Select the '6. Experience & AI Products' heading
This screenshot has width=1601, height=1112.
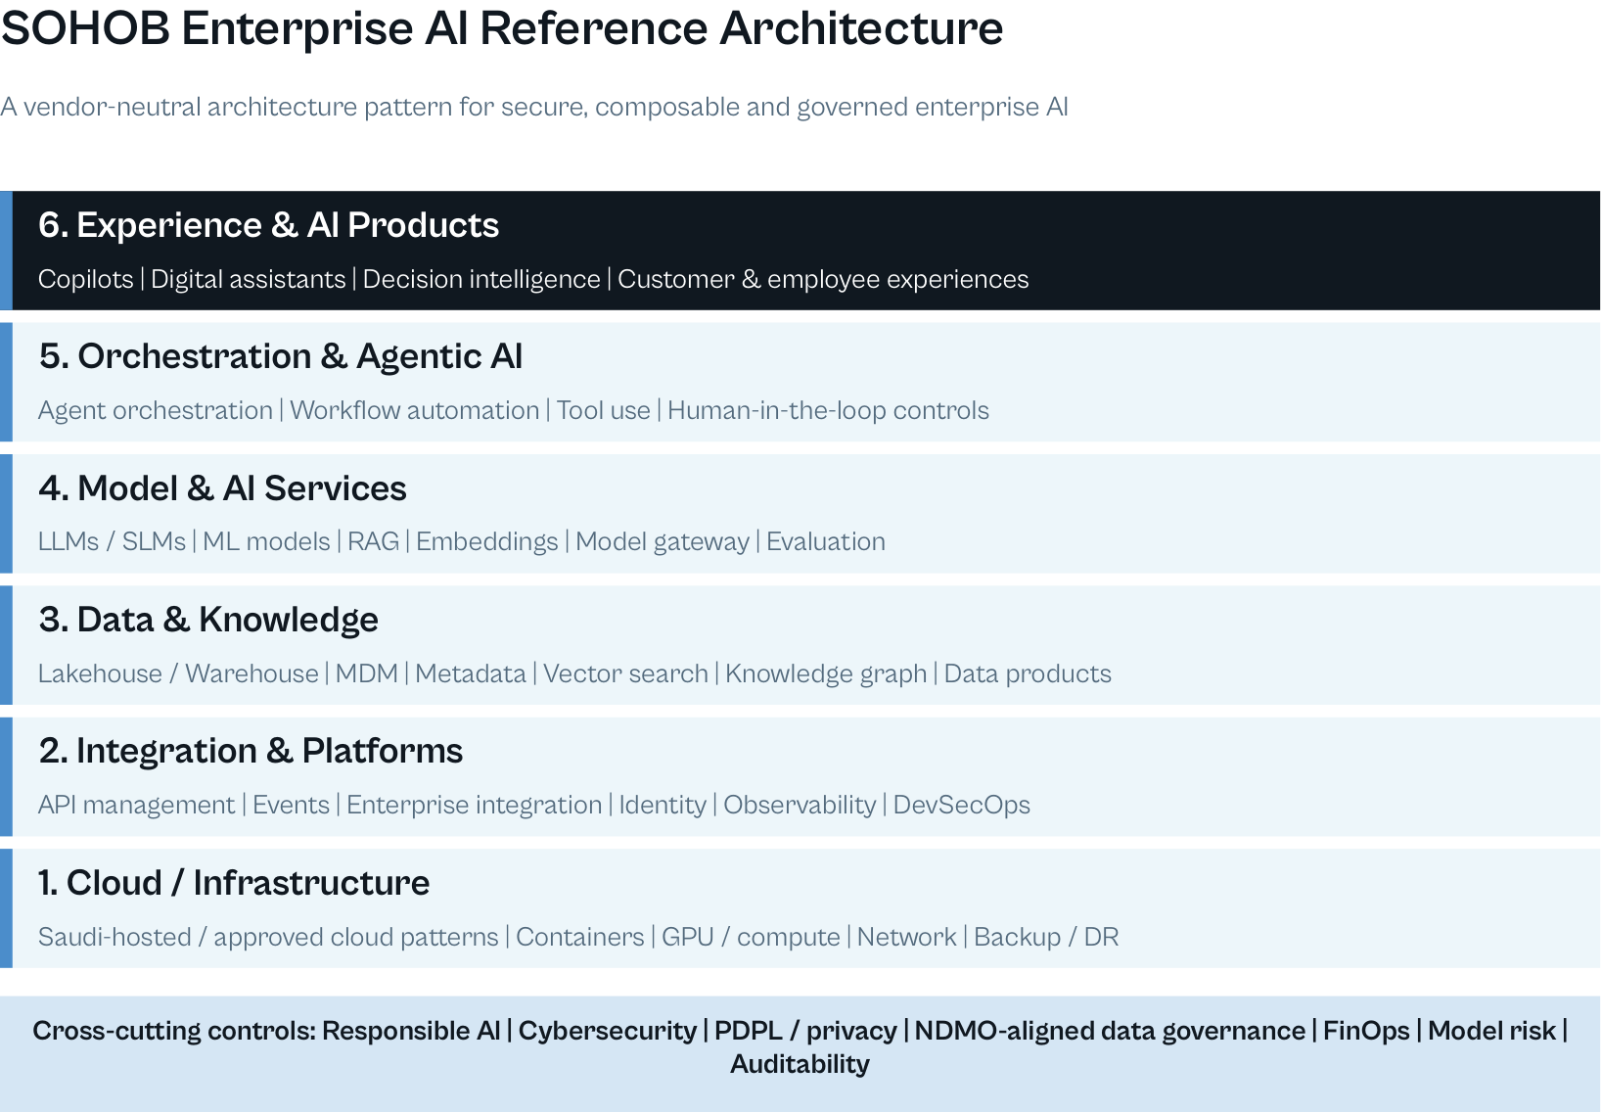click(268, 225)
